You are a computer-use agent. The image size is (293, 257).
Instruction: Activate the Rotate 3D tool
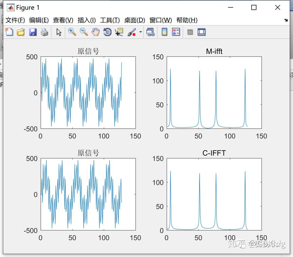[107, 32]
